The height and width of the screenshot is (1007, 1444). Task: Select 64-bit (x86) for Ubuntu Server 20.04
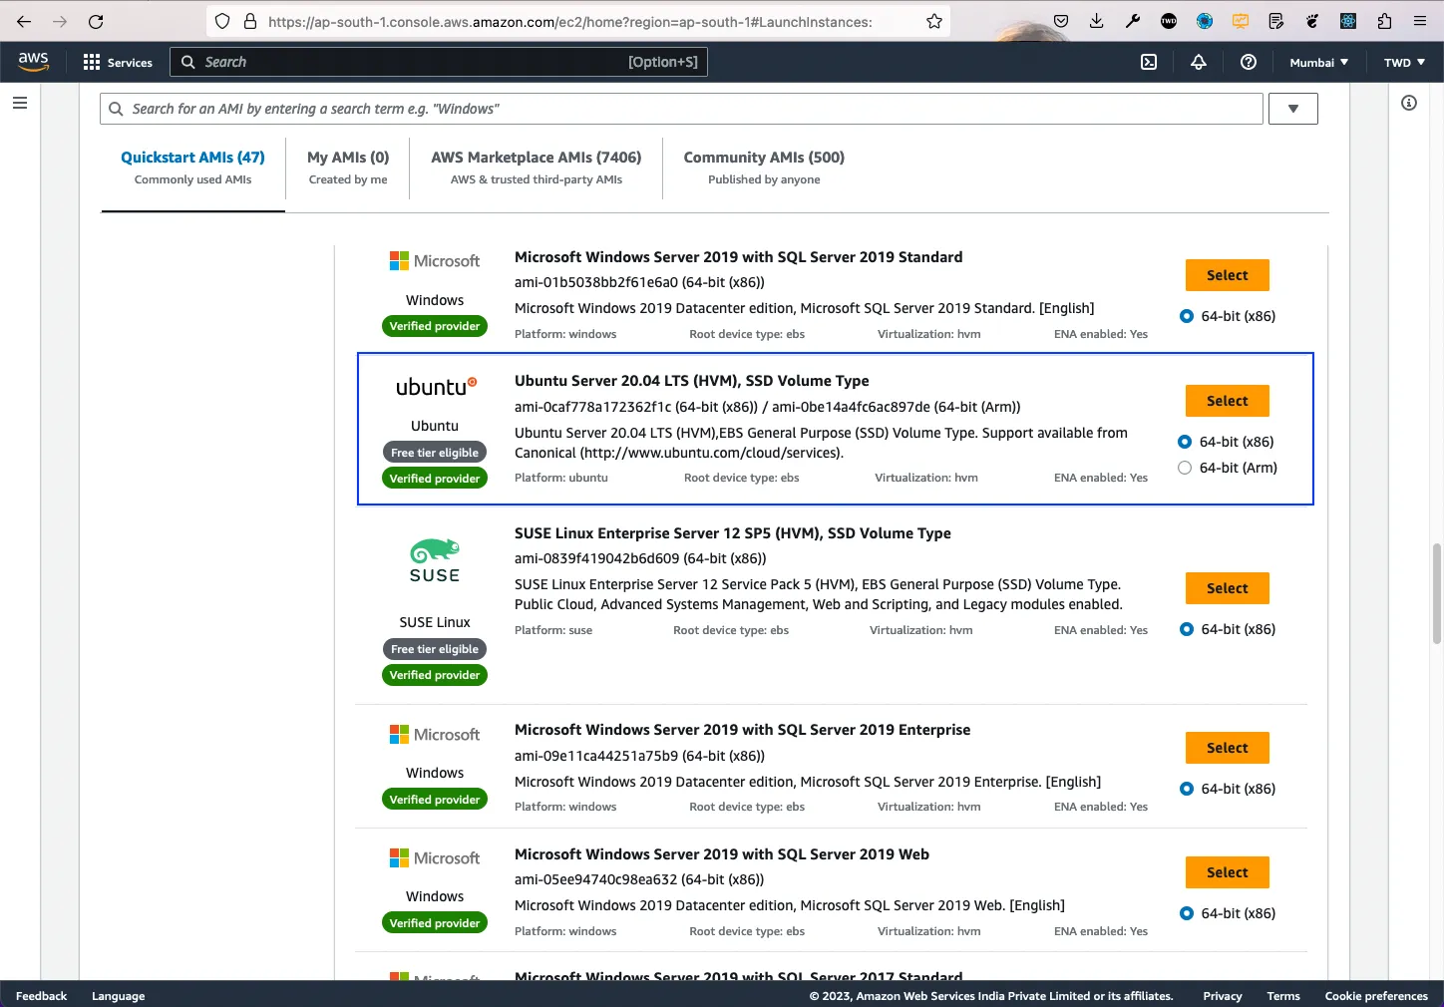1185,442
